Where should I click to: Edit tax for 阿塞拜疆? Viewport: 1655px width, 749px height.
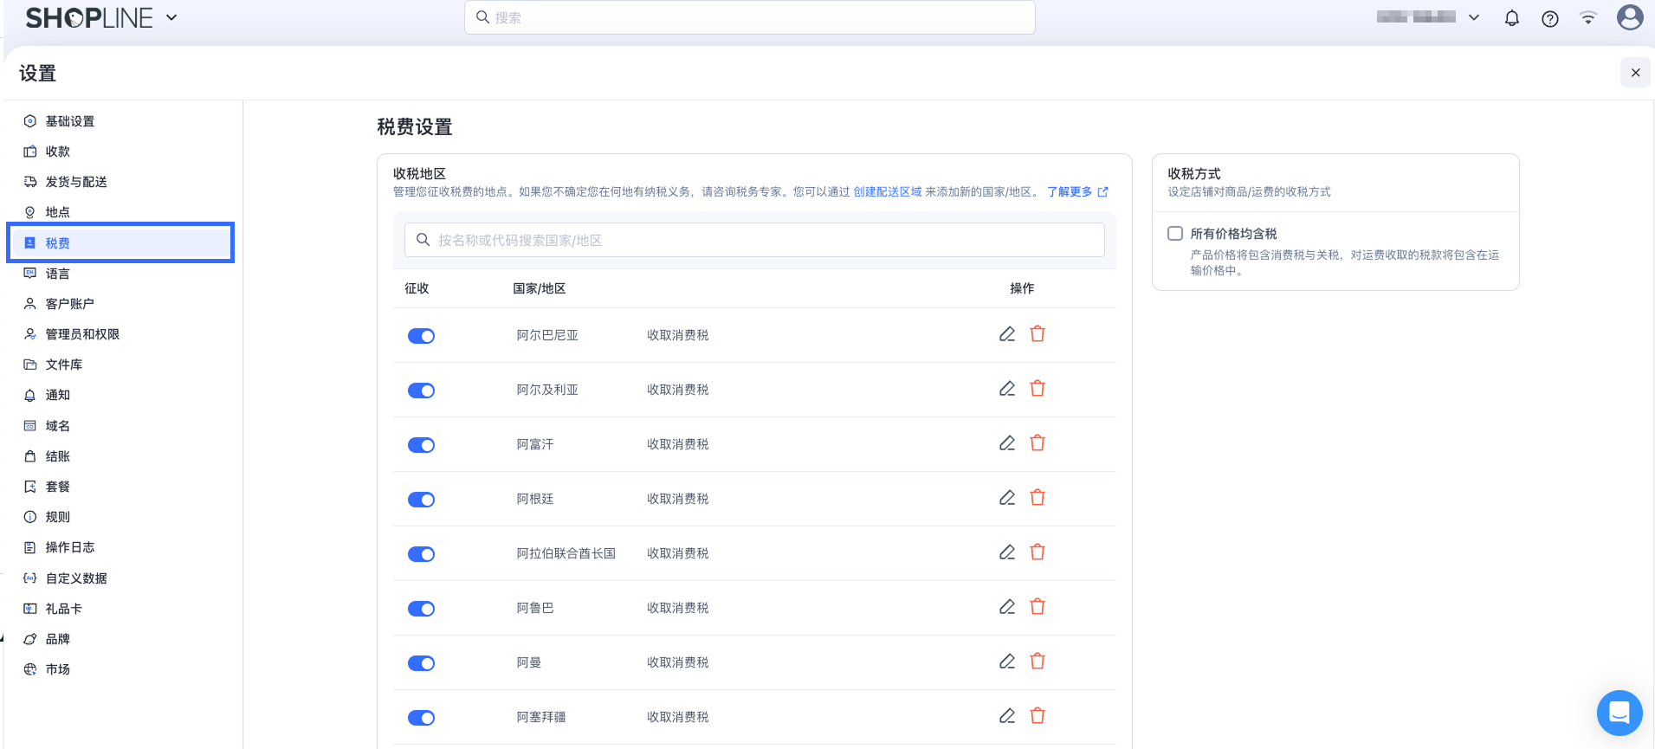1006,716
